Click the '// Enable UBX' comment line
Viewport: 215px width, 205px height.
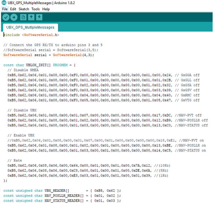coord(20,135)
